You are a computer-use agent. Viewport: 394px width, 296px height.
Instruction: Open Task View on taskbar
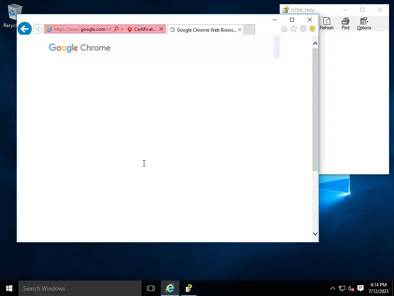tap(151, 288)
